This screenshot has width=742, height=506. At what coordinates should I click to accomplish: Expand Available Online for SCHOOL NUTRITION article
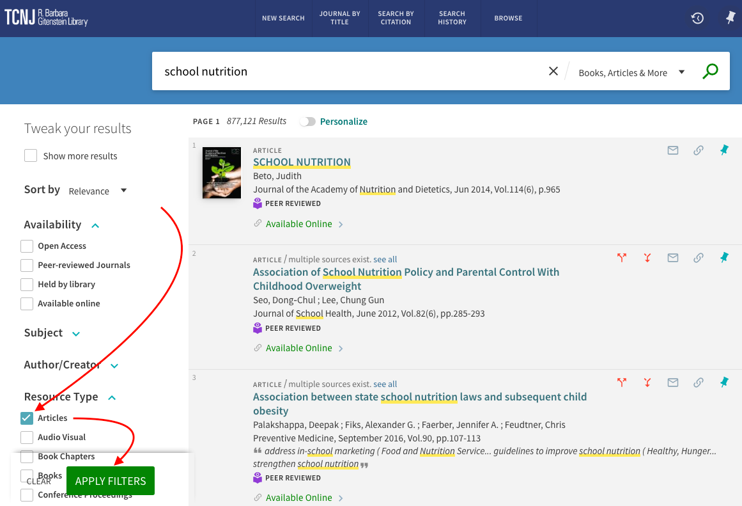[304, 224]
